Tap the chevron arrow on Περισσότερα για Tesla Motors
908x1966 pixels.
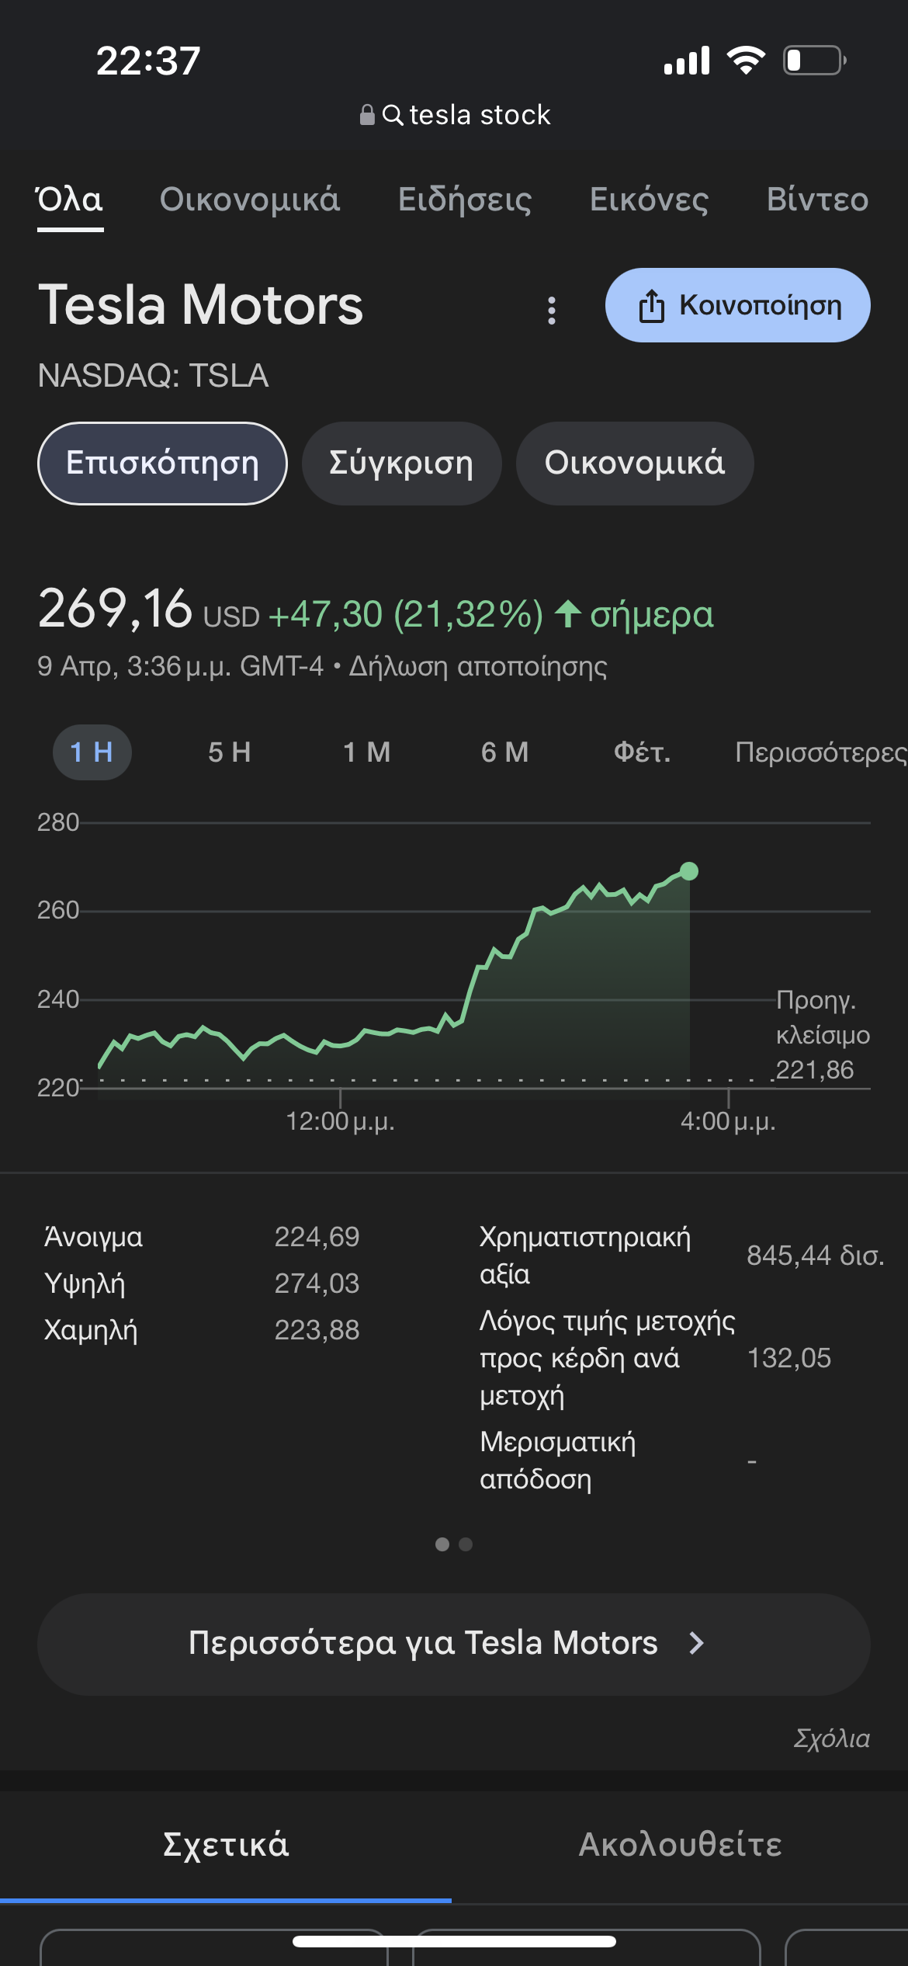696,1643
